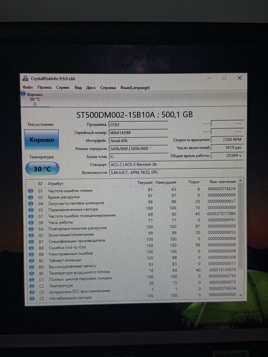Open the Диск menu

[x=91, y=87]
